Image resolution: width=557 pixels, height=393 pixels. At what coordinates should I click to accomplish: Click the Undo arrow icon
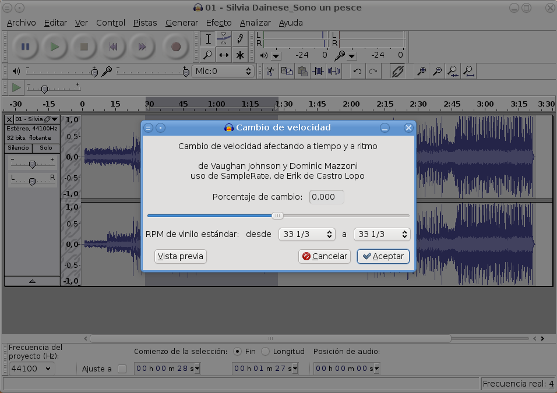(357, 72)
